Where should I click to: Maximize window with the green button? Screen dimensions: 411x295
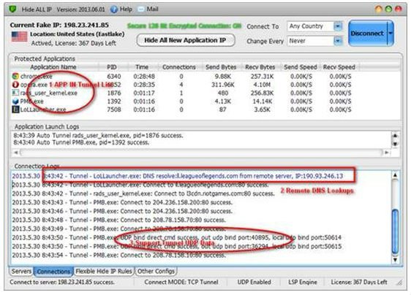tap(388, 9)
